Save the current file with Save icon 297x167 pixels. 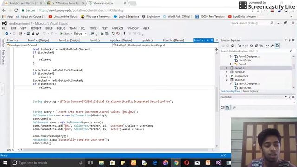point(33,34)
